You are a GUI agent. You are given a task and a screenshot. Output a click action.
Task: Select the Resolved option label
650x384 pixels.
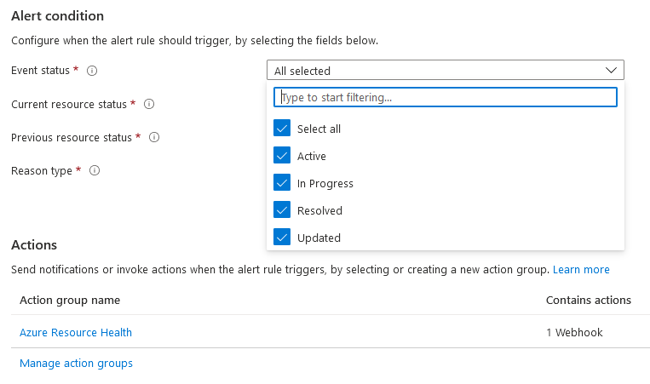click(319, 211)
